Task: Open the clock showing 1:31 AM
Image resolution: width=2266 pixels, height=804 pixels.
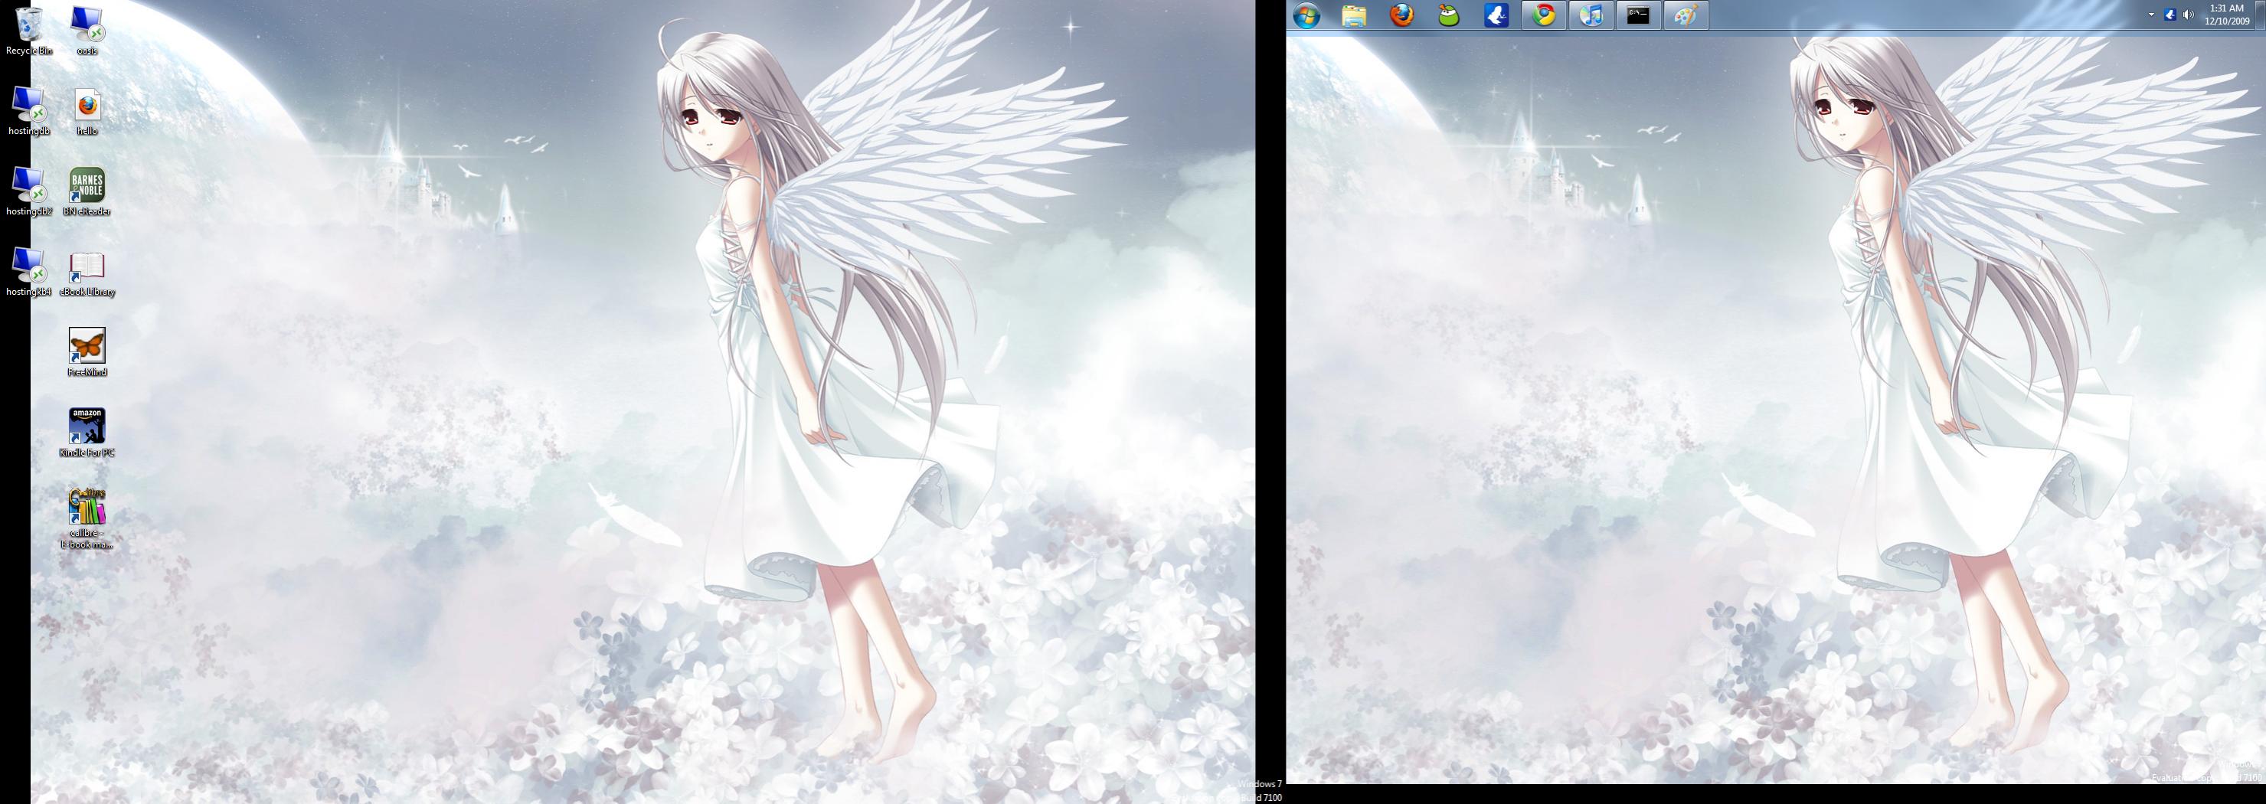Action: (x=2227, y=15)
